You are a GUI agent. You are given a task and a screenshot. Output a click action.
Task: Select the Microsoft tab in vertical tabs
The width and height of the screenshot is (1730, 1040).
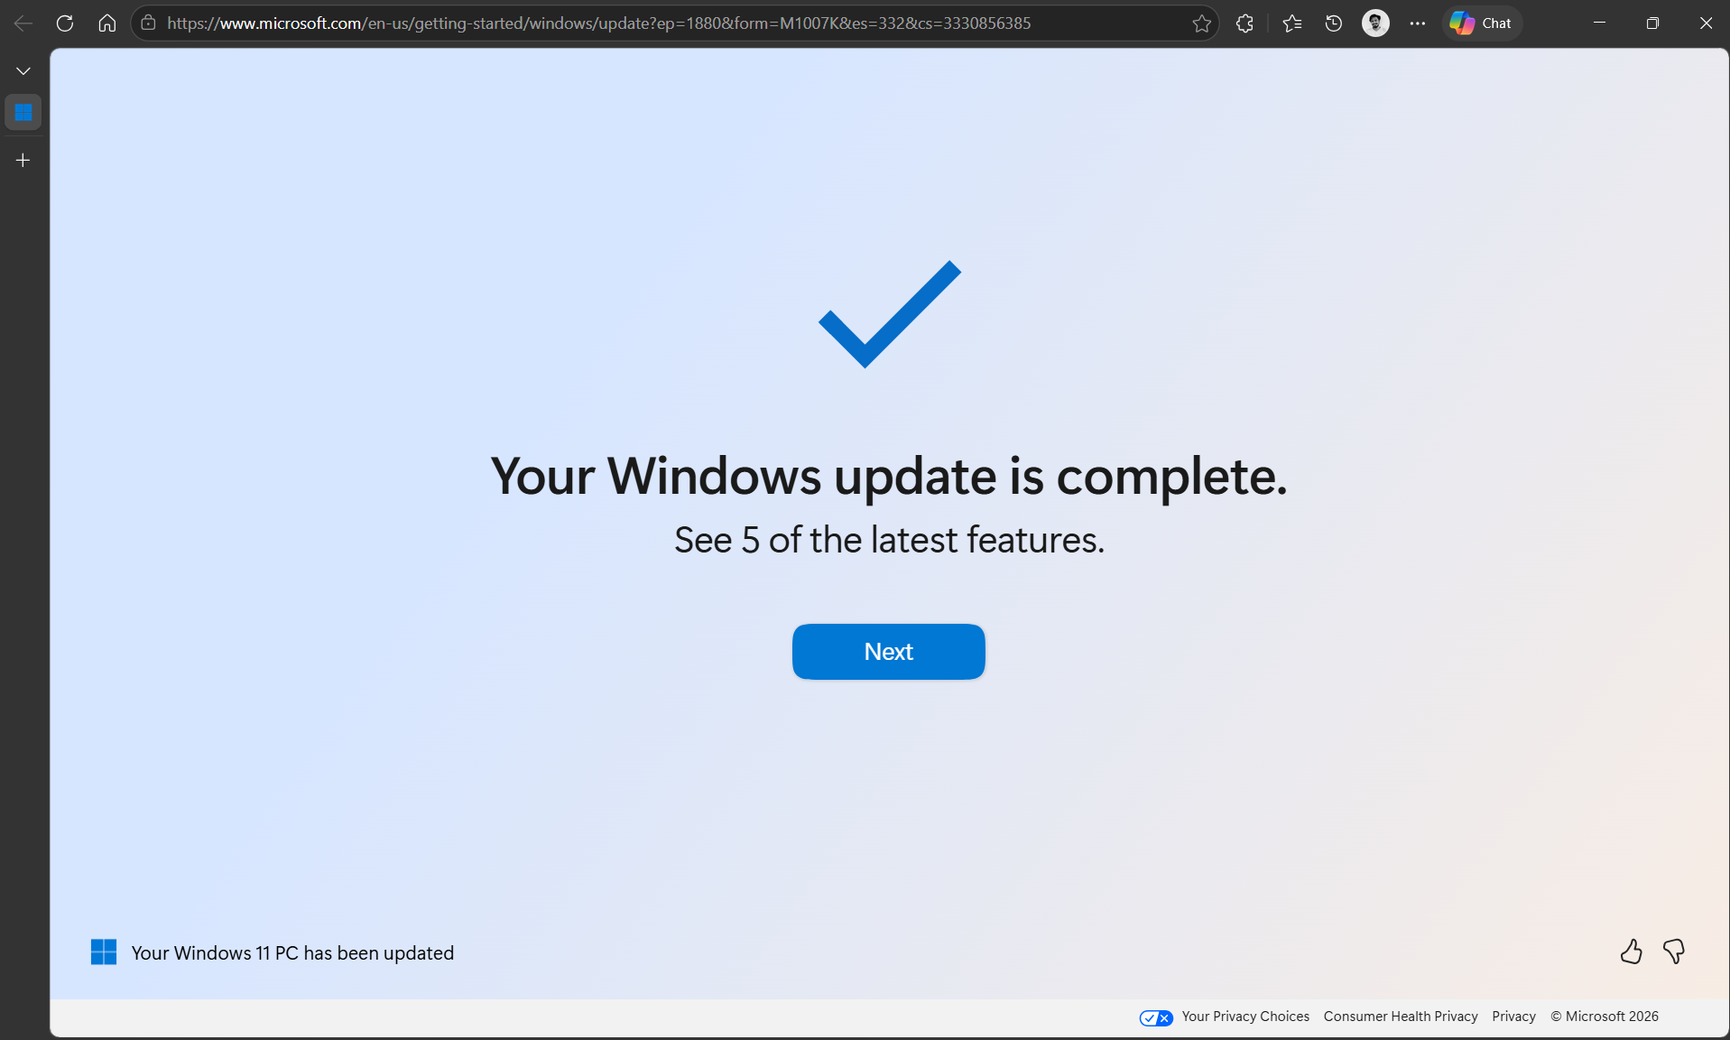(x=23, y=112)
